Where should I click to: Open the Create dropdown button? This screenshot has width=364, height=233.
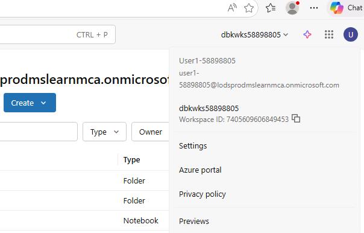click(30, 103)
